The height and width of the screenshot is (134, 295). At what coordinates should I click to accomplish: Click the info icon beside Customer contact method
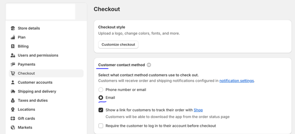[x=149, y=65]
